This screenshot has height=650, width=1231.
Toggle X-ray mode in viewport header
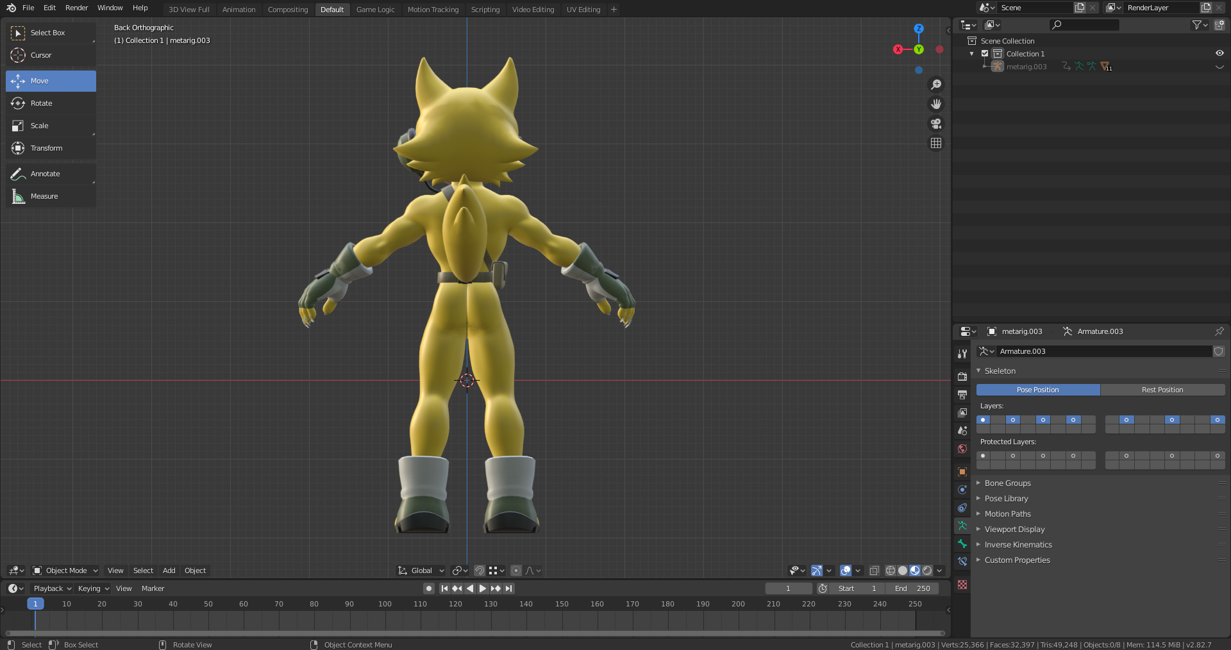point(874,571)
